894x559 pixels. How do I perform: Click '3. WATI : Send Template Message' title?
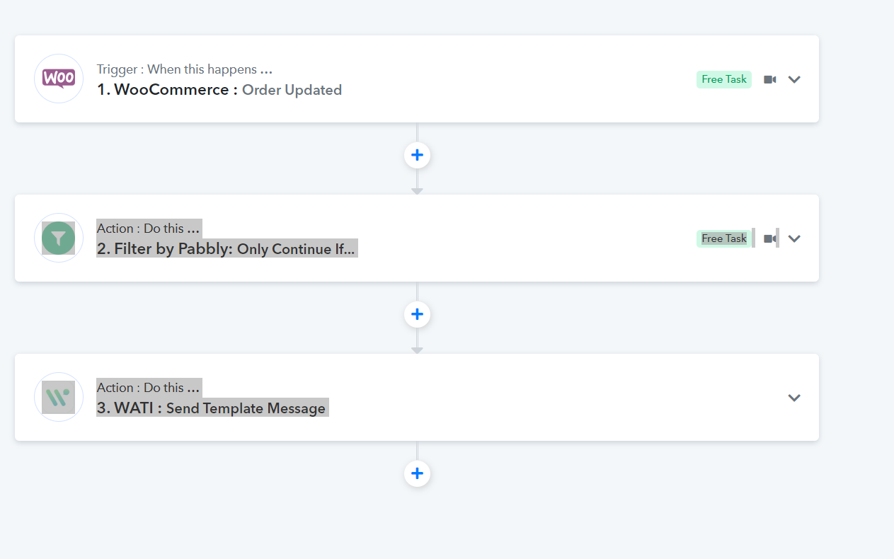[212, 408]
